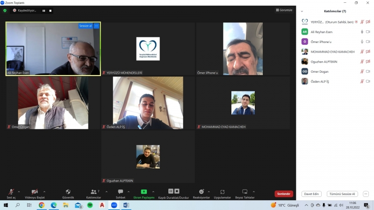Click Zoom app icon in the taskbar
The image size is (374, 210).
pyautogui.click(x=114, y=205)
